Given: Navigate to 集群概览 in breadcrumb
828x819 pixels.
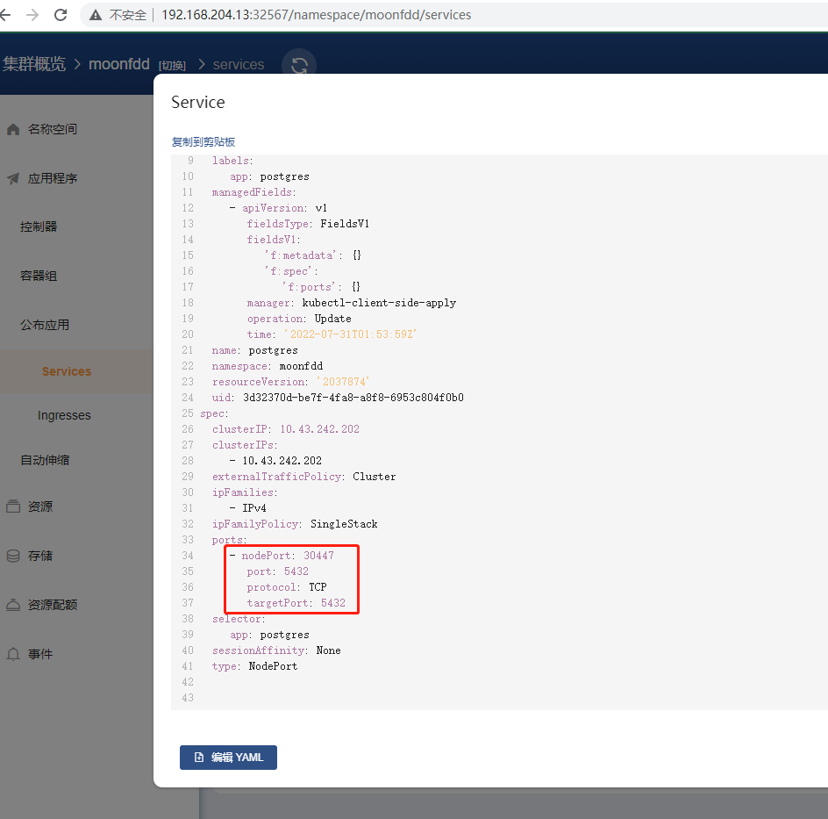Looking at the screenshot, I should point(34,64).
